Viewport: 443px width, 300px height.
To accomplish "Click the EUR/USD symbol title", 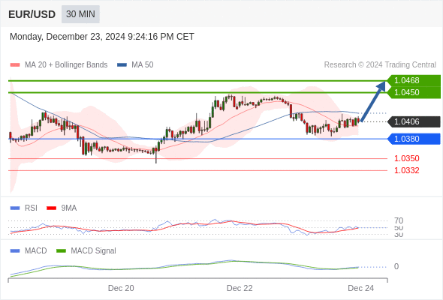I will tap(32, 14).
